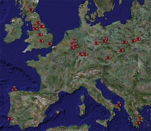Open the marker in the English Midlands
Screen dimensions: 151x131
pos(40,34)
